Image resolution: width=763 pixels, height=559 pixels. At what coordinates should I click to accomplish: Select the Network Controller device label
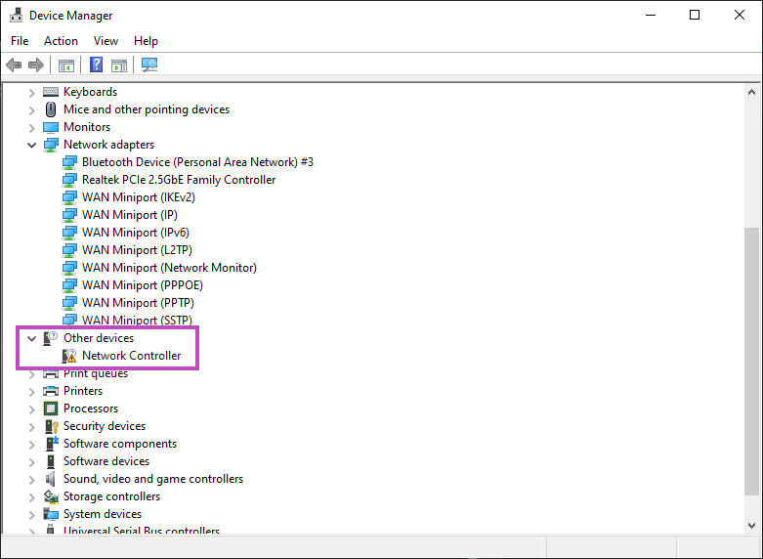coord(131,356)
